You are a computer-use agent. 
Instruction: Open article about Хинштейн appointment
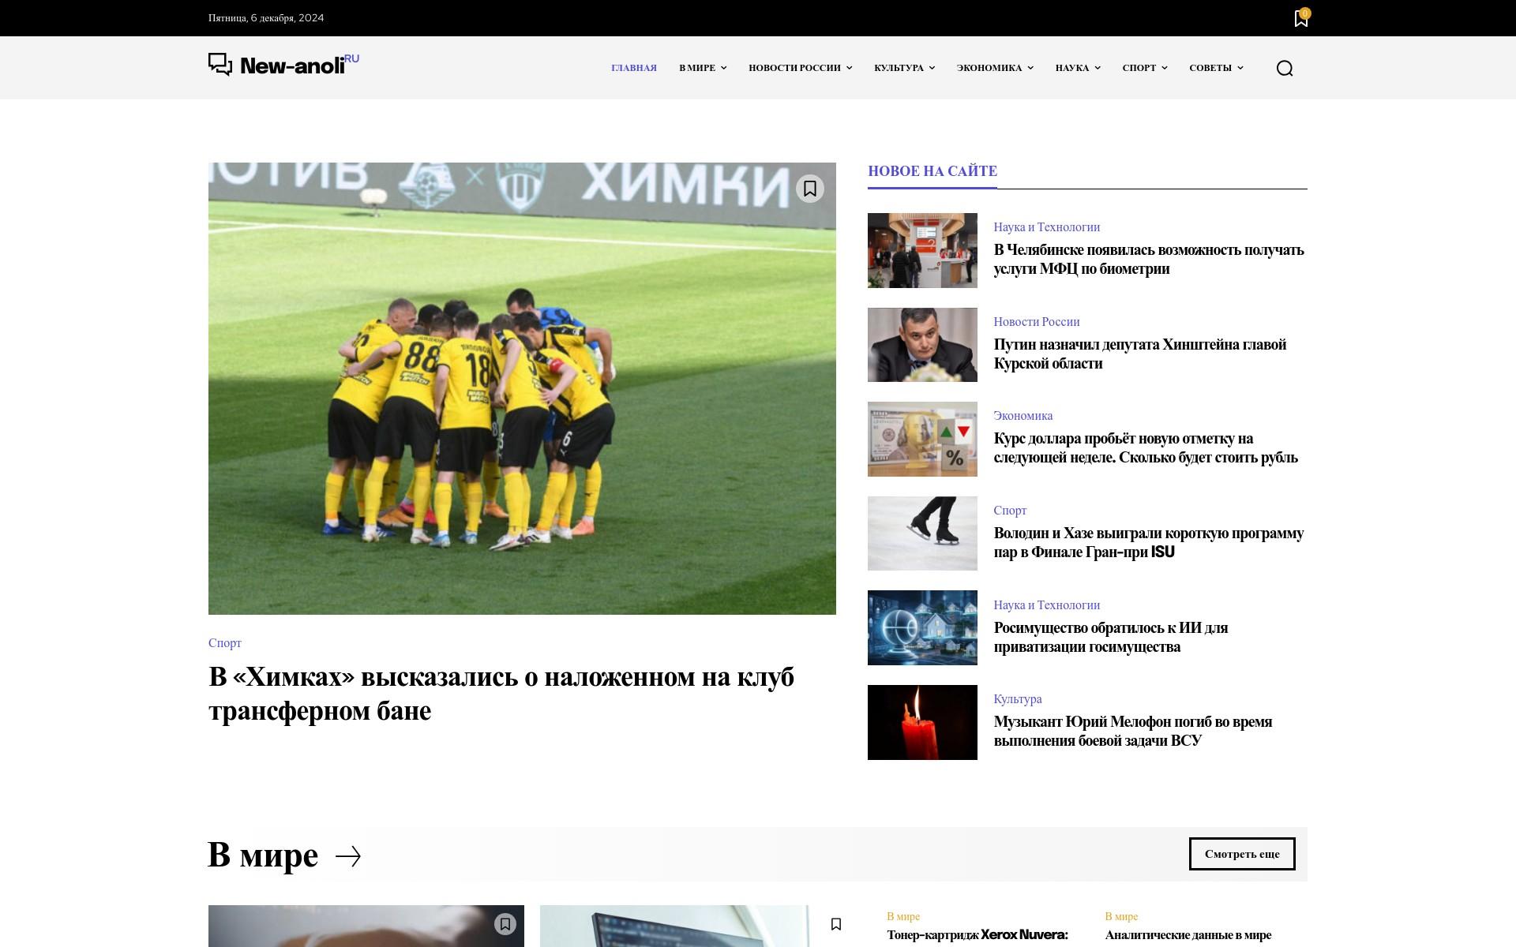coord(1139,354)
